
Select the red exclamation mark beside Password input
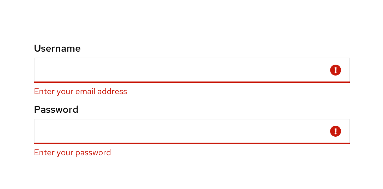(335, 131)
